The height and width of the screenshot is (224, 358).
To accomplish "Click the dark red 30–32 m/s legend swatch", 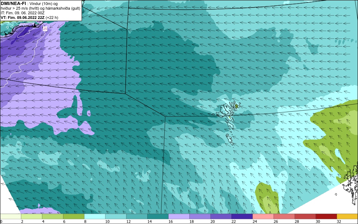I will point(326,216).
